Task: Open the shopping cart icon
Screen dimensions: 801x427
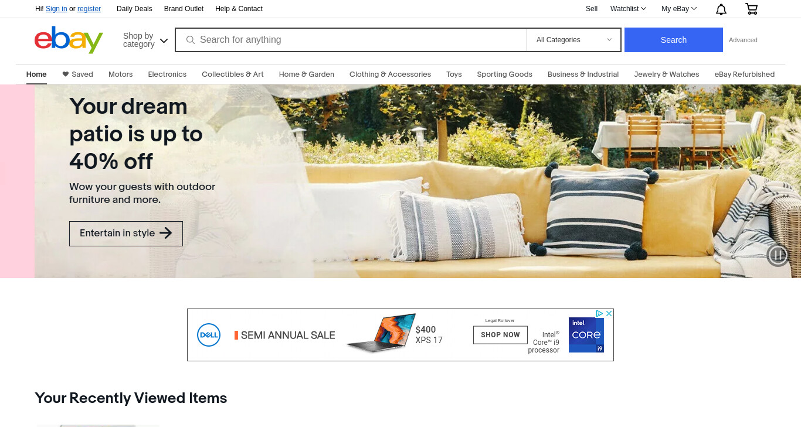Action: coord(751,9)
